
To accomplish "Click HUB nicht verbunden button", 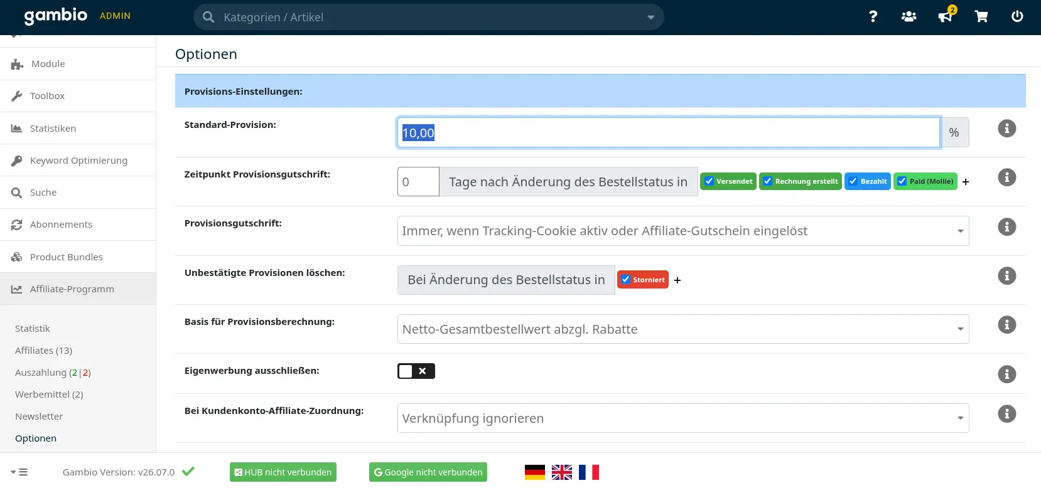I will (x=283, y=472).
